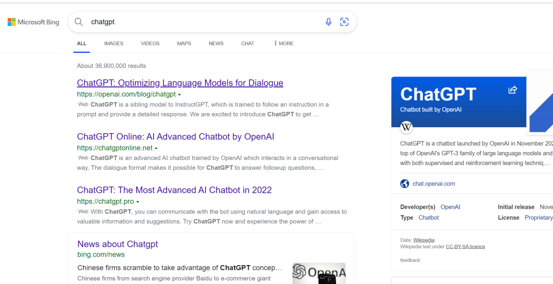Click Chatbot type link
The height and width of the screenshot is (284, 553).
429,218
